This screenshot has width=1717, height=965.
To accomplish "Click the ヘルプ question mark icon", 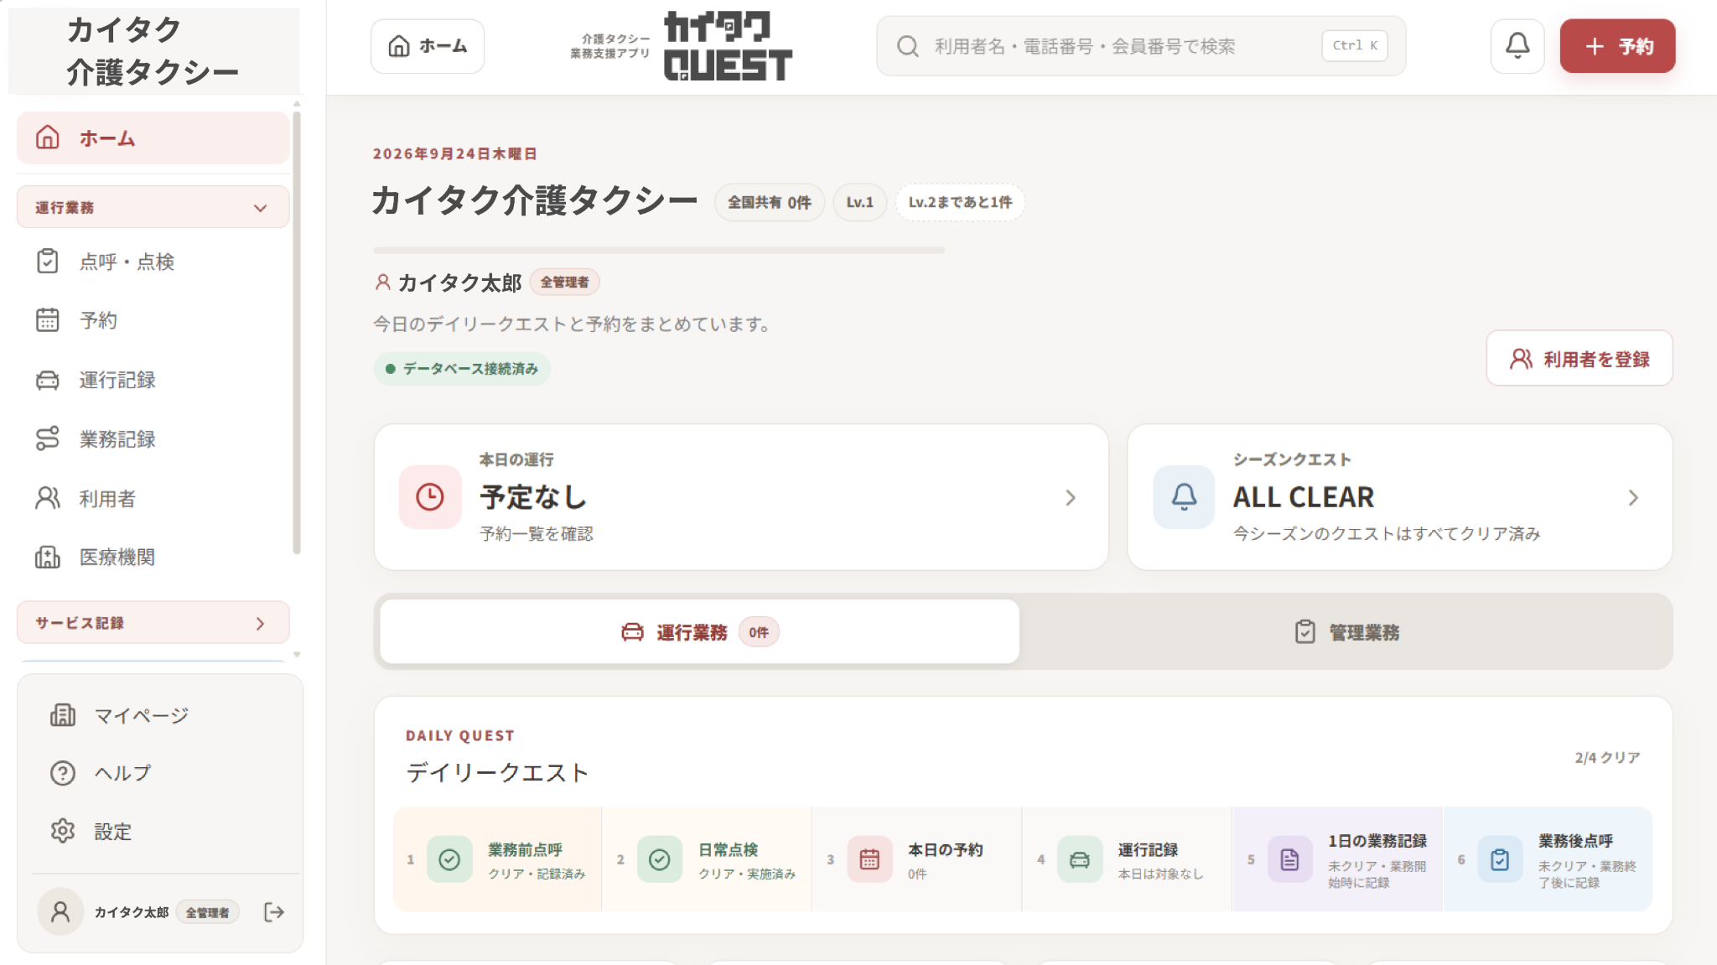I will pyautogui.click(x=63, y=773).
